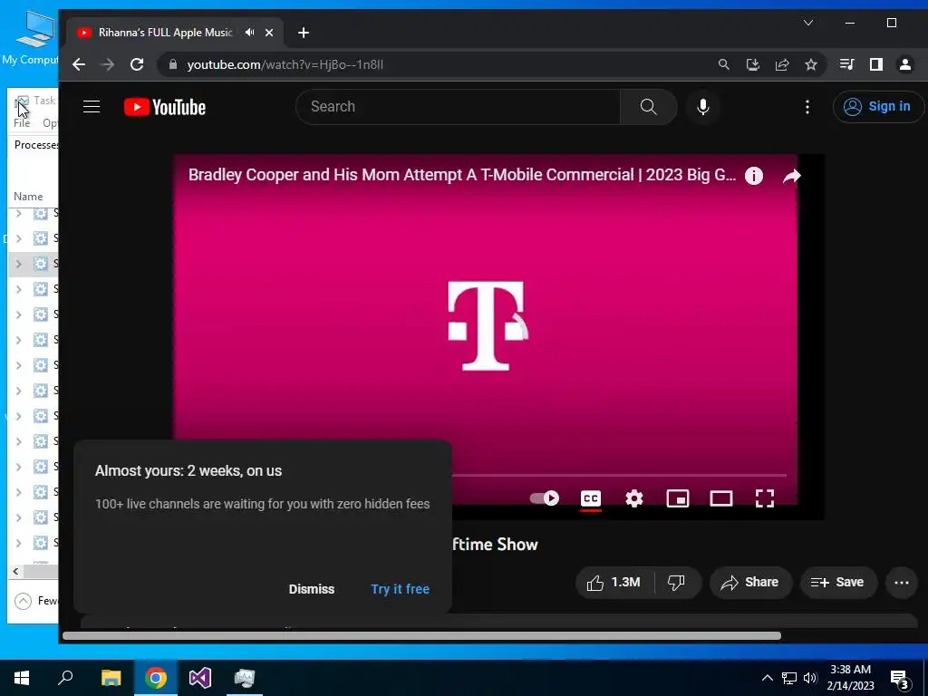This screenshot has width=928, height=696.
Task: Sign in to YouTube
Action: click(878, 107)
